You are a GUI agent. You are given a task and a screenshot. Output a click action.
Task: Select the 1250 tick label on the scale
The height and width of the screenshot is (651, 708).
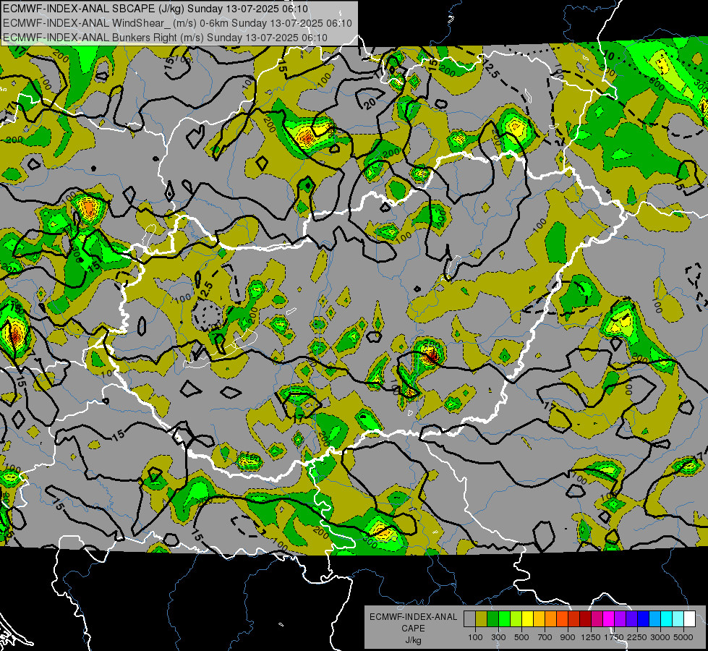(x=591, y=637)
